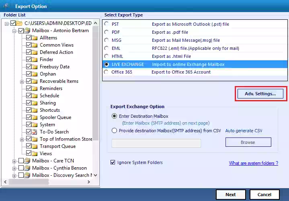Select the System folder label
289x201 pixels.
(47, 125)
